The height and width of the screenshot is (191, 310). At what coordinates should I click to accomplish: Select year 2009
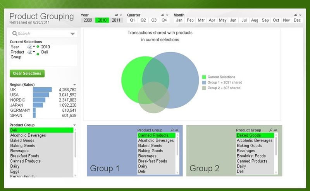(x=88, y=20)
